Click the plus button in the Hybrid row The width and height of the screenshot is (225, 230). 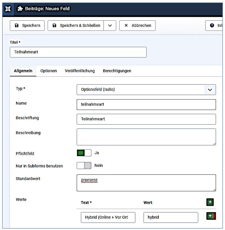[x=211, y=216]
